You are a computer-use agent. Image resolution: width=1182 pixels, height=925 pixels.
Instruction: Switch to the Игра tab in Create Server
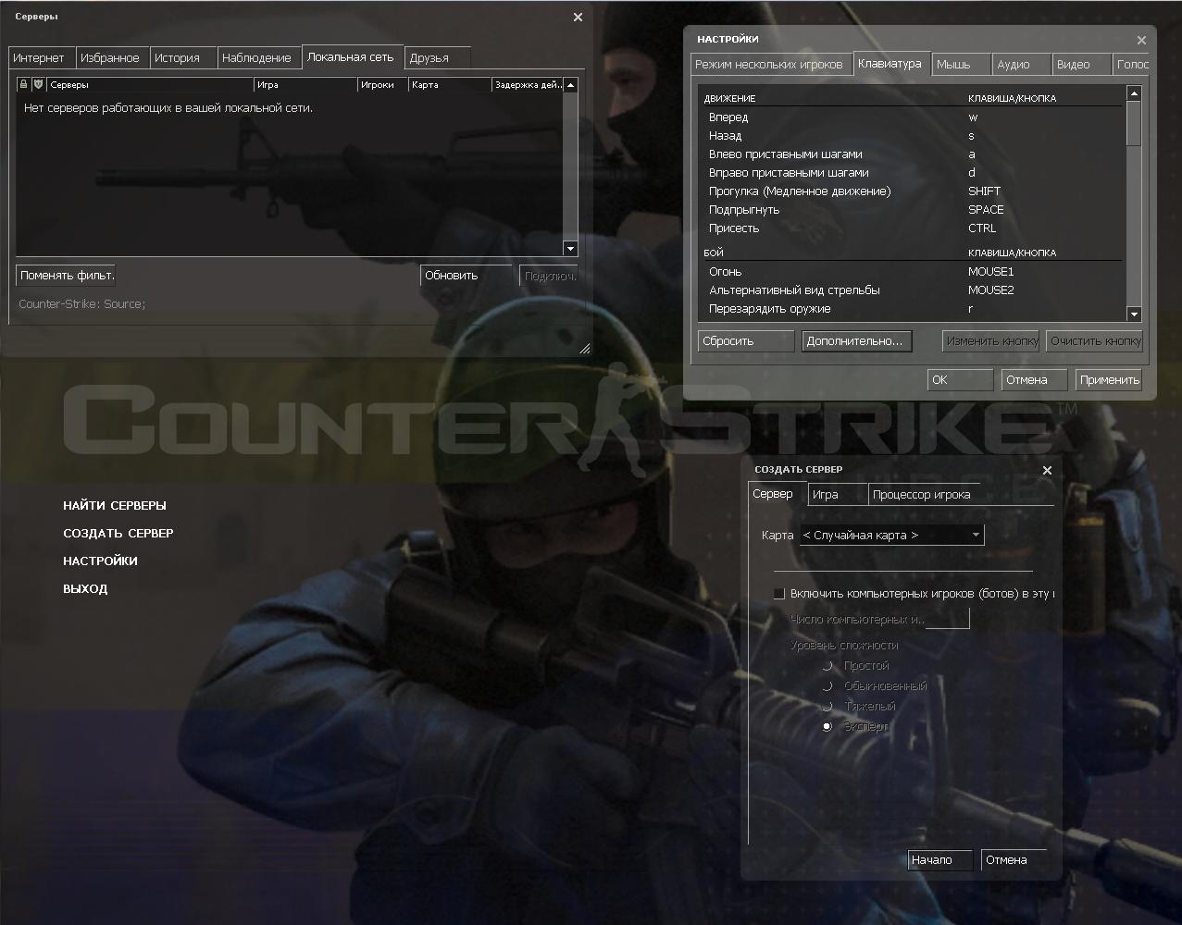(837, 494)
